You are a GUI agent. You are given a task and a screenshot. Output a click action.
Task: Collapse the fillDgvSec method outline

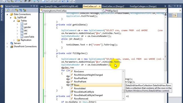tap(45, 53)
